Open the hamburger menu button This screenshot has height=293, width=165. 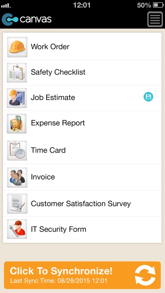(x=155, y=19)
